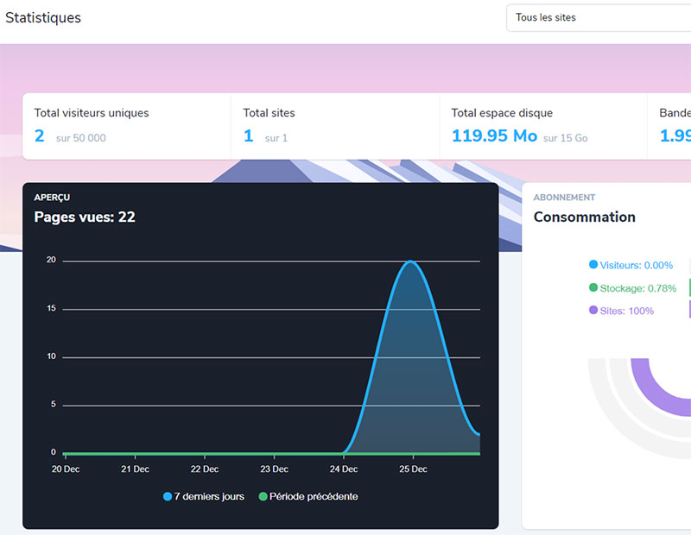Image resolution: width=691 pixels, height=535 pixels.
Task: Click the "Total sites" stat card title
Action: 269,113
